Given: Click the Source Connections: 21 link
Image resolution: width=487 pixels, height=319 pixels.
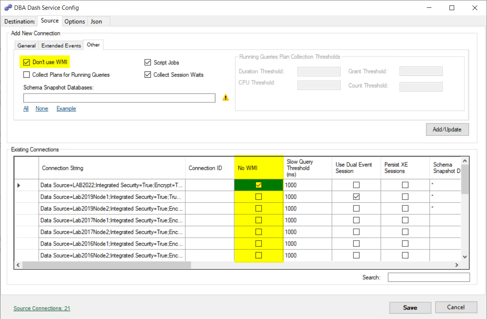Looking at the screenshot, I should point(41,308).
